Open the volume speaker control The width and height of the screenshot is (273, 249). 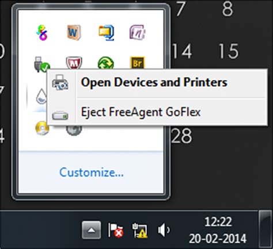click(x=164, y=229)
